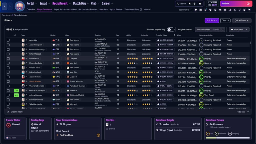Tick the checkbox for Willy Kambwala

(8, 104)
